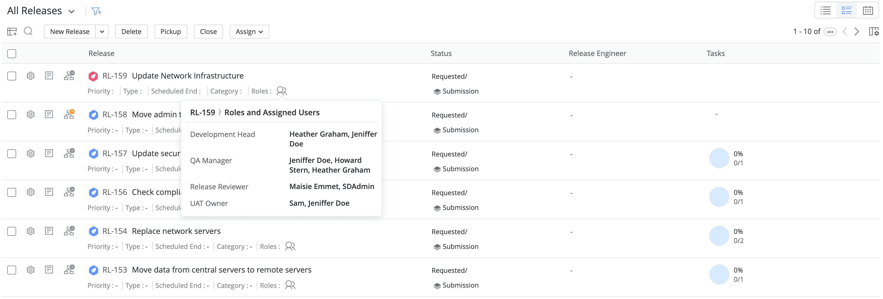The width and height of the screenshot is (883, 299).
Task: Select the RL-159 release checkbox
Action: pyautogui.click(x=11, y=76)
